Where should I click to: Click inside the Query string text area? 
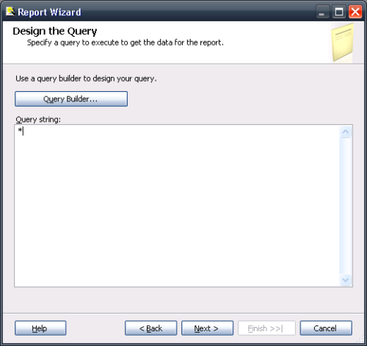click(177, 206)
